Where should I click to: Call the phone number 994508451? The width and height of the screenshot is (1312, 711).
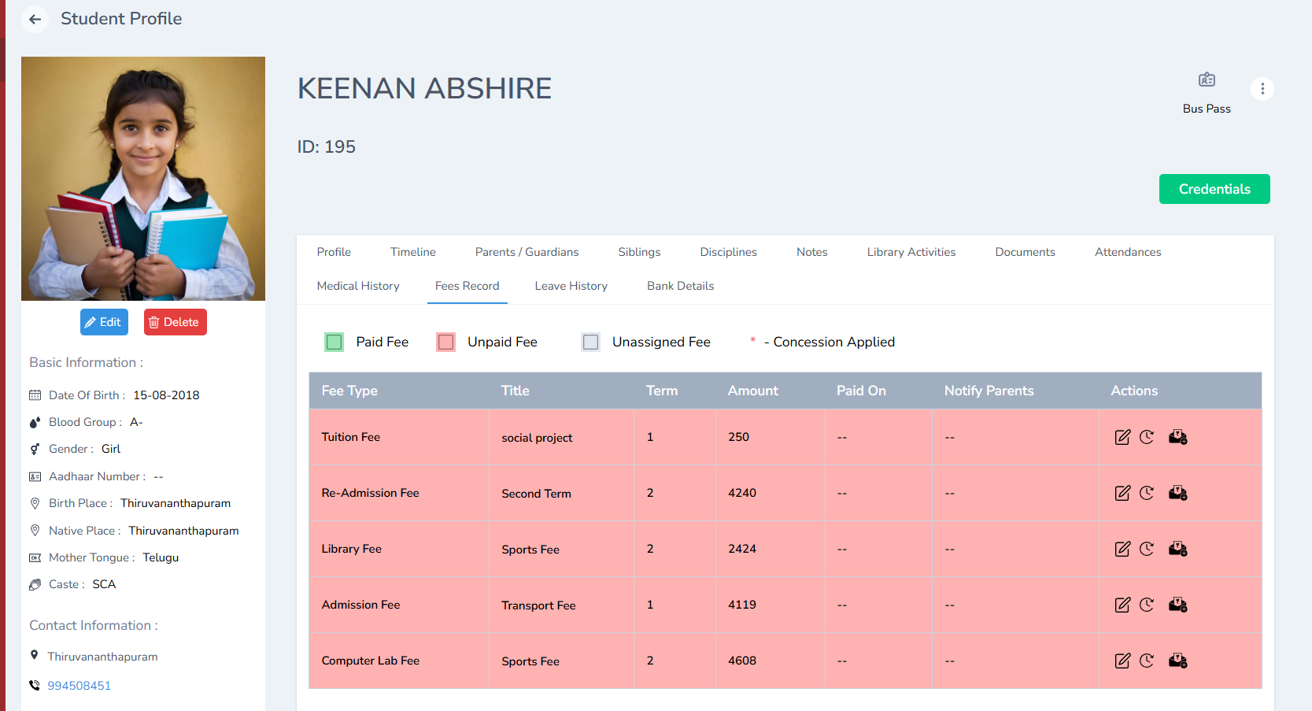point(79,686)
